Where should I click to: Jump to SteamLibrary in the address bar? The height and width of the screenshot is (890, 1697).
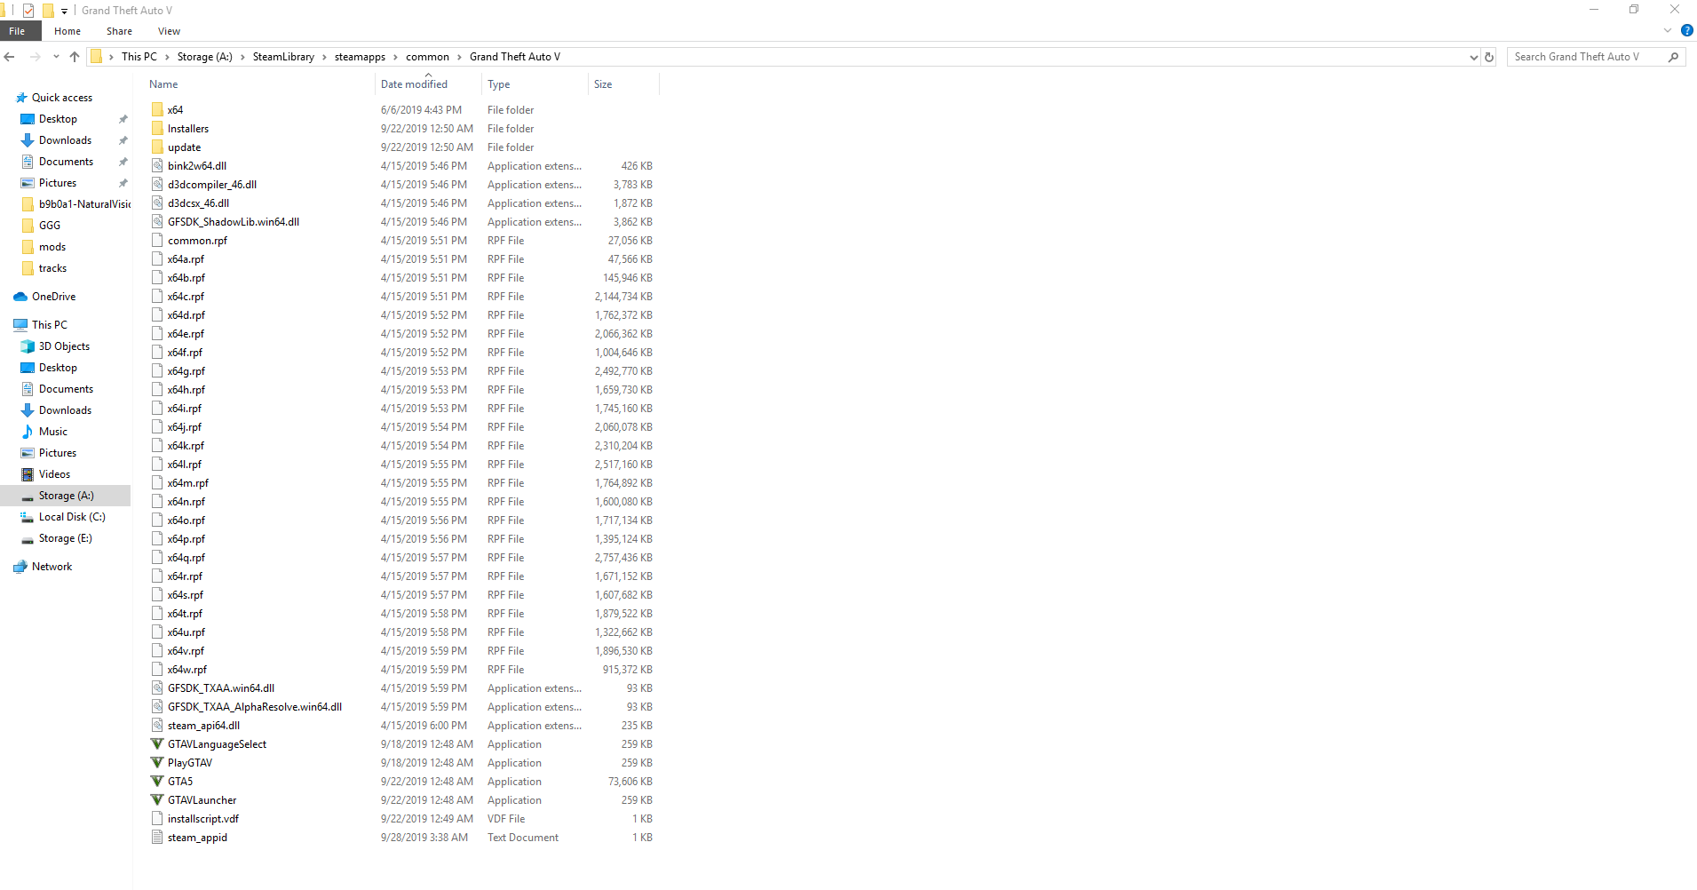283,57
